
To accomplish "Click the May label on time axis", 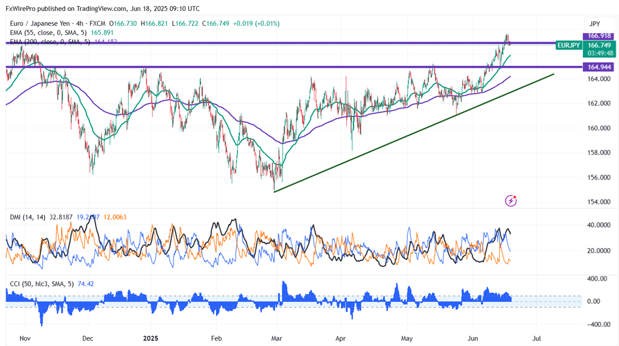I will (407, 338).
